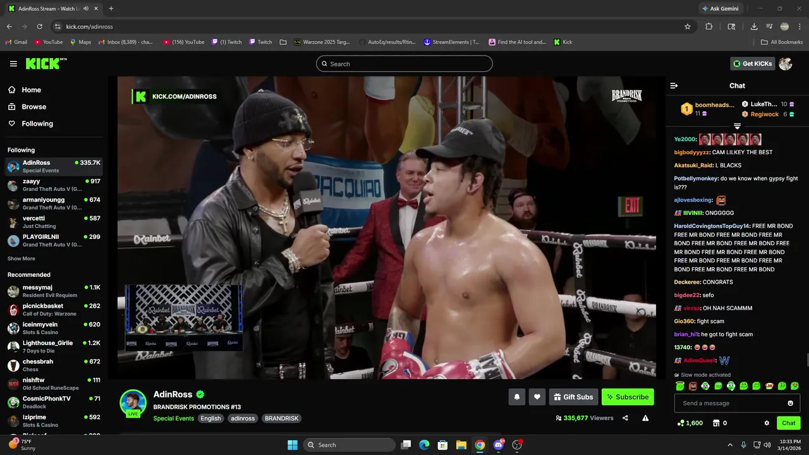Click the 1,600 channel points balance
The height and width of the screenshot is (455, 809).
690,423
